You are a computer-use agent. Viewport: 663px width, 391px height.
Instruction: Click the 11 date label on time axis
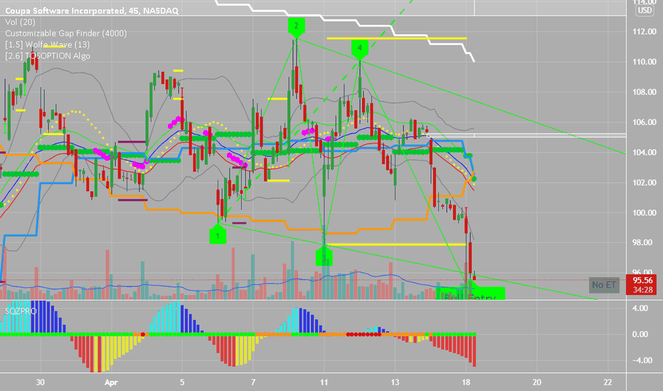pyautogui.click(x=324, y=382)
